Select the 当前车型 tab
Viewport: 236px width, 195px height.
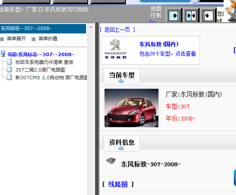[122, 76]
